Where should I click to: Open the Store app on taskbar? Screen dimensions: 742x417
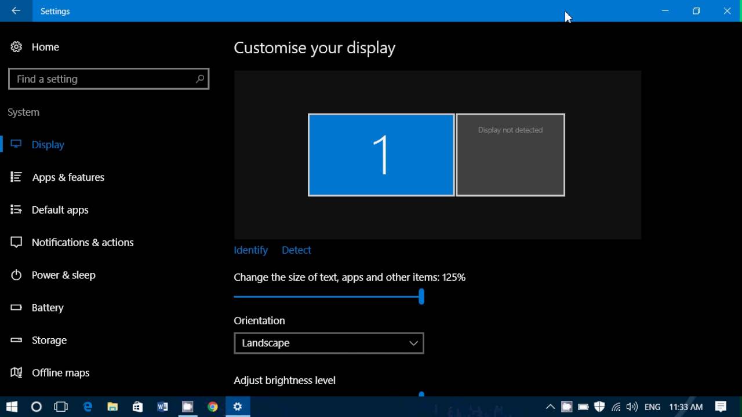coord(137,407)
